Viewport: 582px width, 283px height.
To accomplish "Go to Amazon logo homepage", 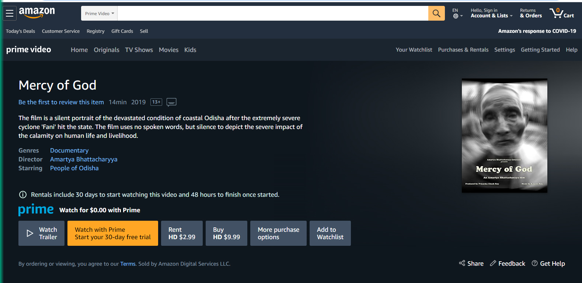I will (x=37, y=13).
